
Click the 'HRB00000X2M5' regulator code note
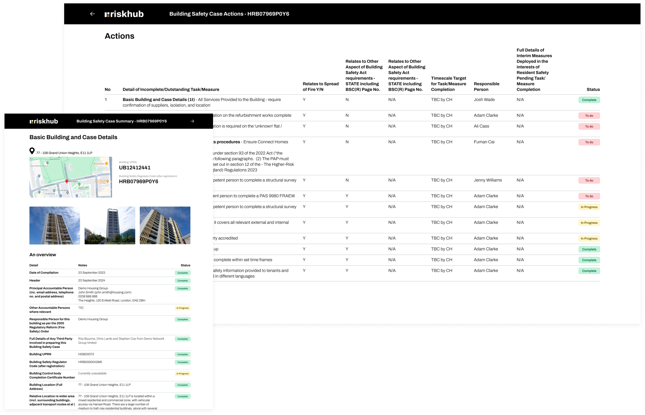click(x=90, y=362)
